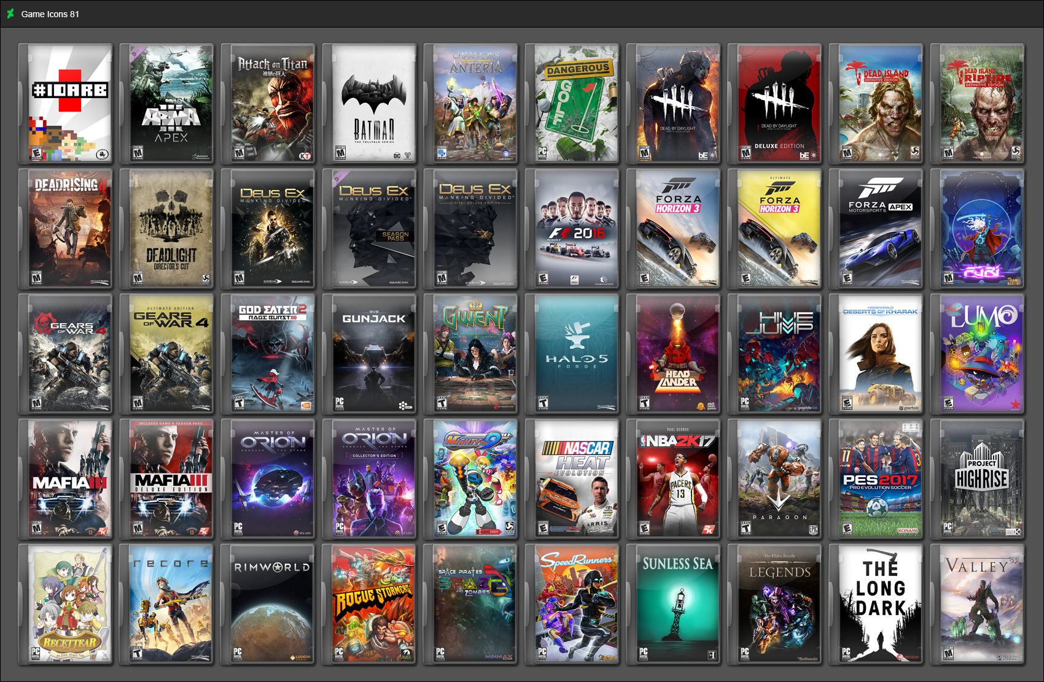Open the Dangerous Golf game icon
This screenshot has height=682, width=1044.
572,104
